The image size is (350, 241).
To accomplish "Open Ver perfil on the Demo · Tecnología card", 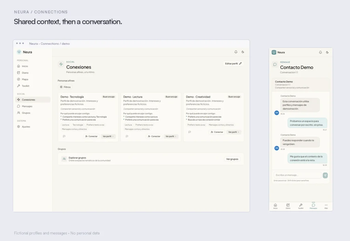I will tap(108, 136).
